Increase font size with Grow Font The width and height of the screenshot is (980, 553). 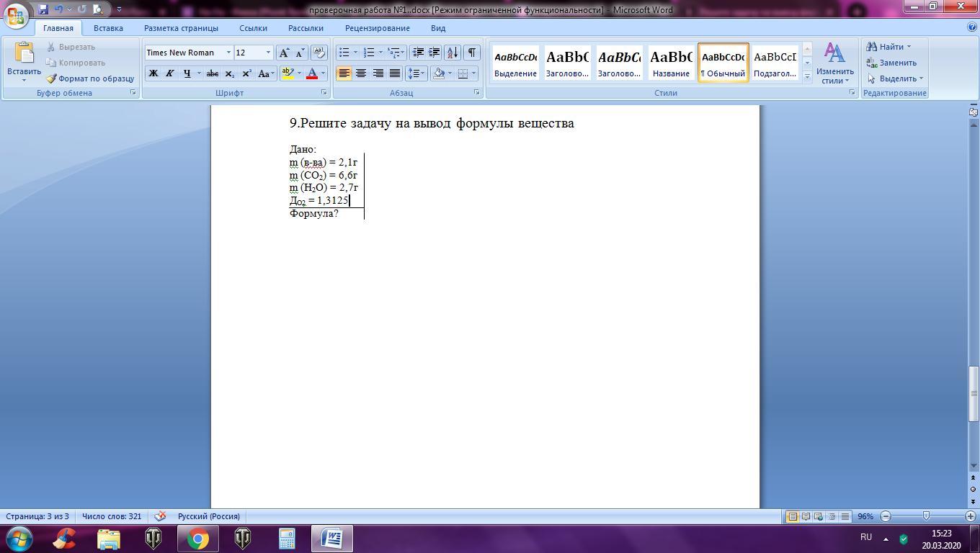285,53
